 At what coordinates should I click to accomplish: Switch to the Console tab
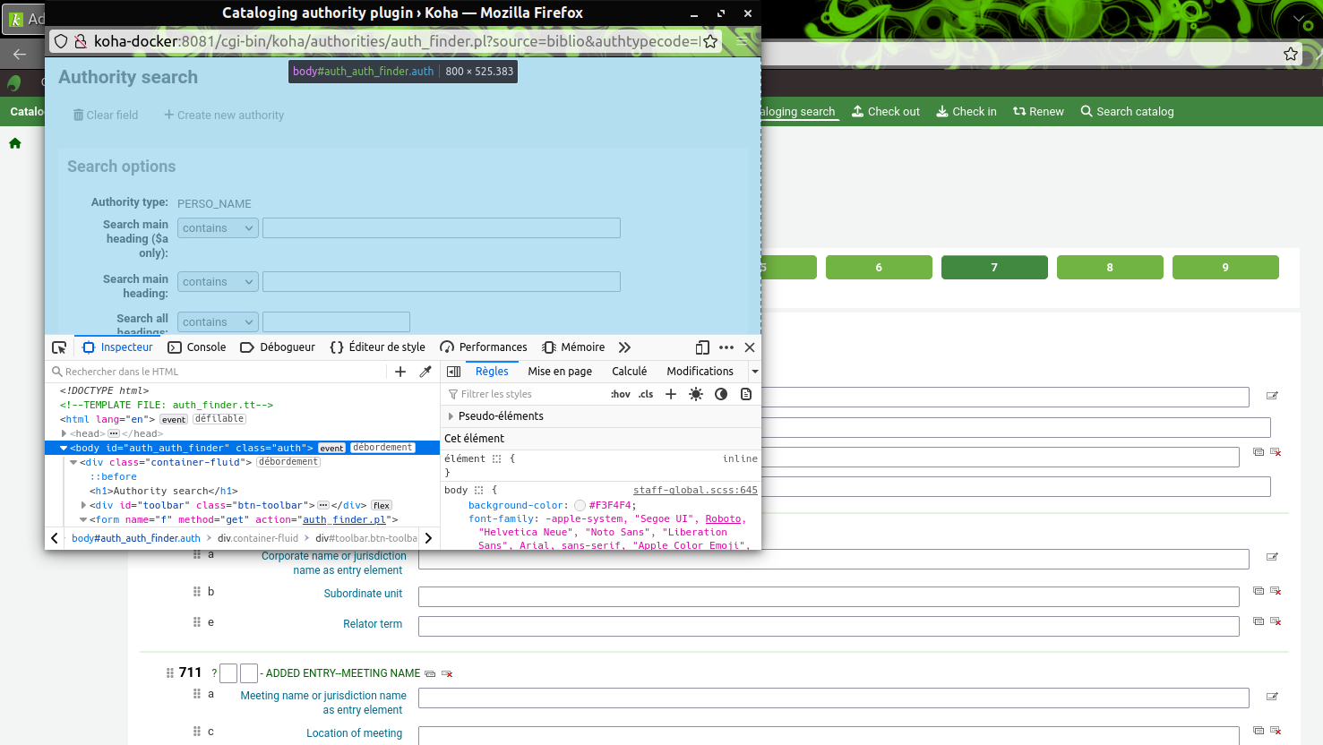pyautogui.click(x=197, y=347)
